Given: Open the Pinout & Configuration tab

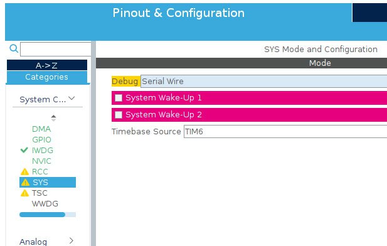Looking at the screenshot, I should pos(178,13).
